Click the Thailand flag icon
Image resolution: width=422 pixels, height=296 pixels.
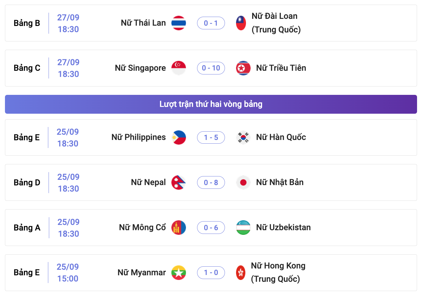click(179, 23)
